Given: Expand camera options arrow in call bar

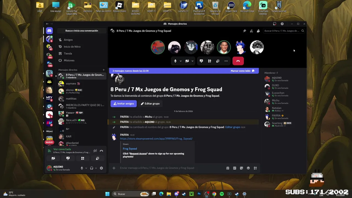Looking at the screenshot, I should [193, 61].
